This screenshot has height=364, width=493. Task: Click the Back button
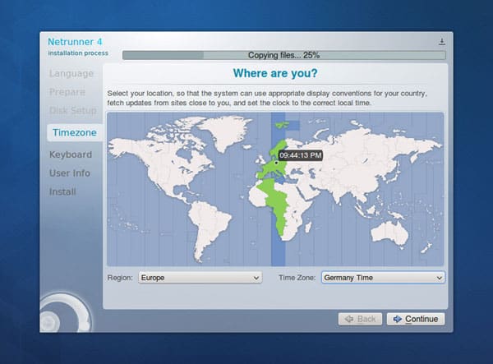coord(360,319)
